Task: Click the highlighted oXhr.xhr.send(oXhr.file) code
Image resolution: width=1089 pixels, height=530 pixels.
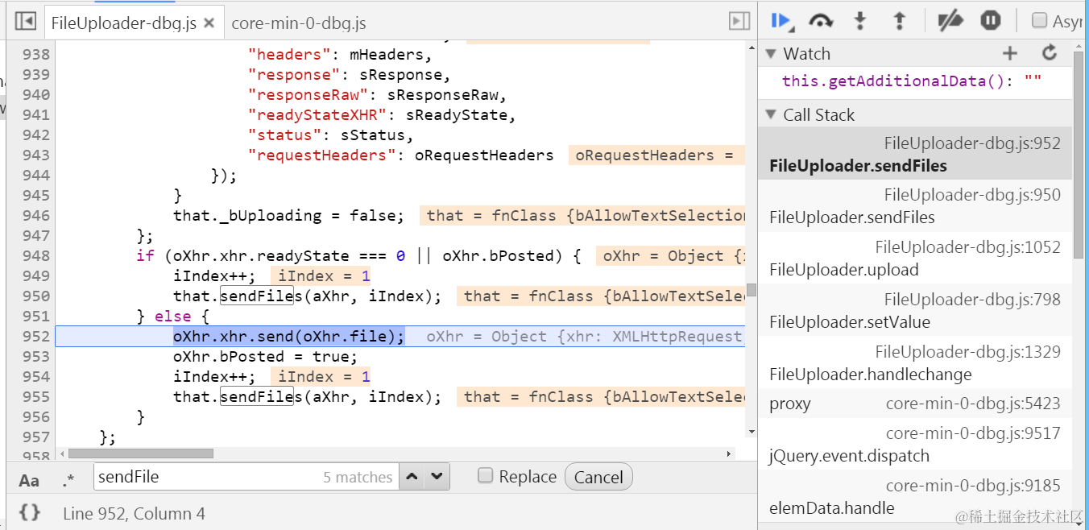Action: [288, 336]
